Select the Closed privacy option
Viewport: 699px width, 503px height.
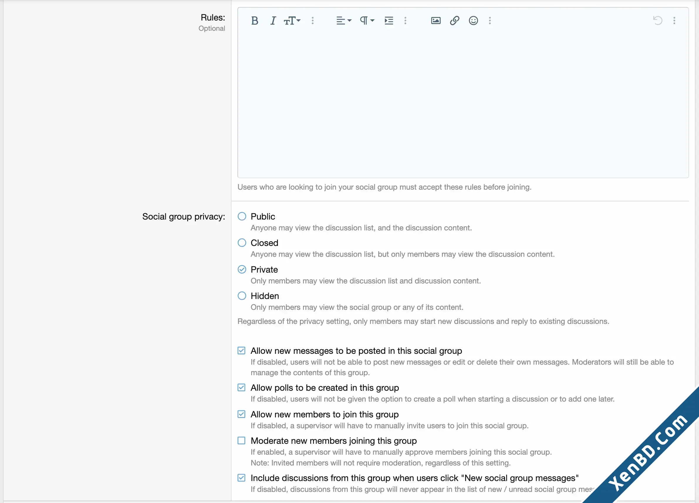[242, 243]
